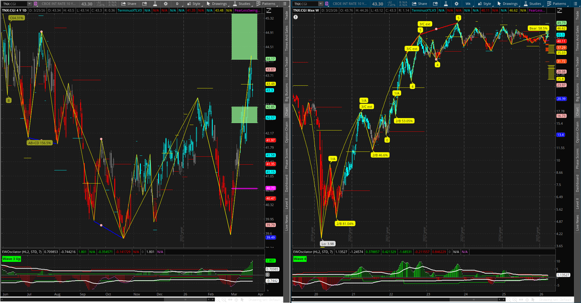Viewport: 581px width, 303px height.
Task: Open Dashboard tab of left chart
Action: [x=286, y=183]
